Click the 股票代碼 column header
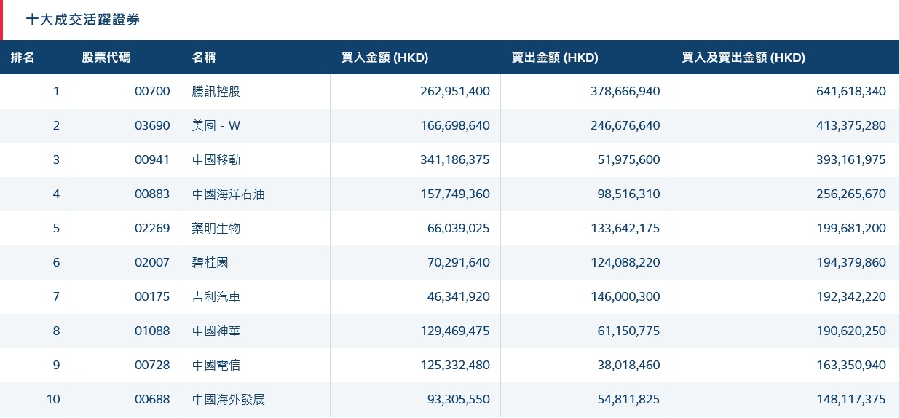Viewport: 900px width, 418px height. pos(106,58)
